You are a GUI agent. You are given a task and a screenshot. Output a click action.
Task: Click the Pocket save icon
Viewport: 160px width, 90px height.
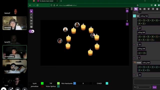(152, 5)
